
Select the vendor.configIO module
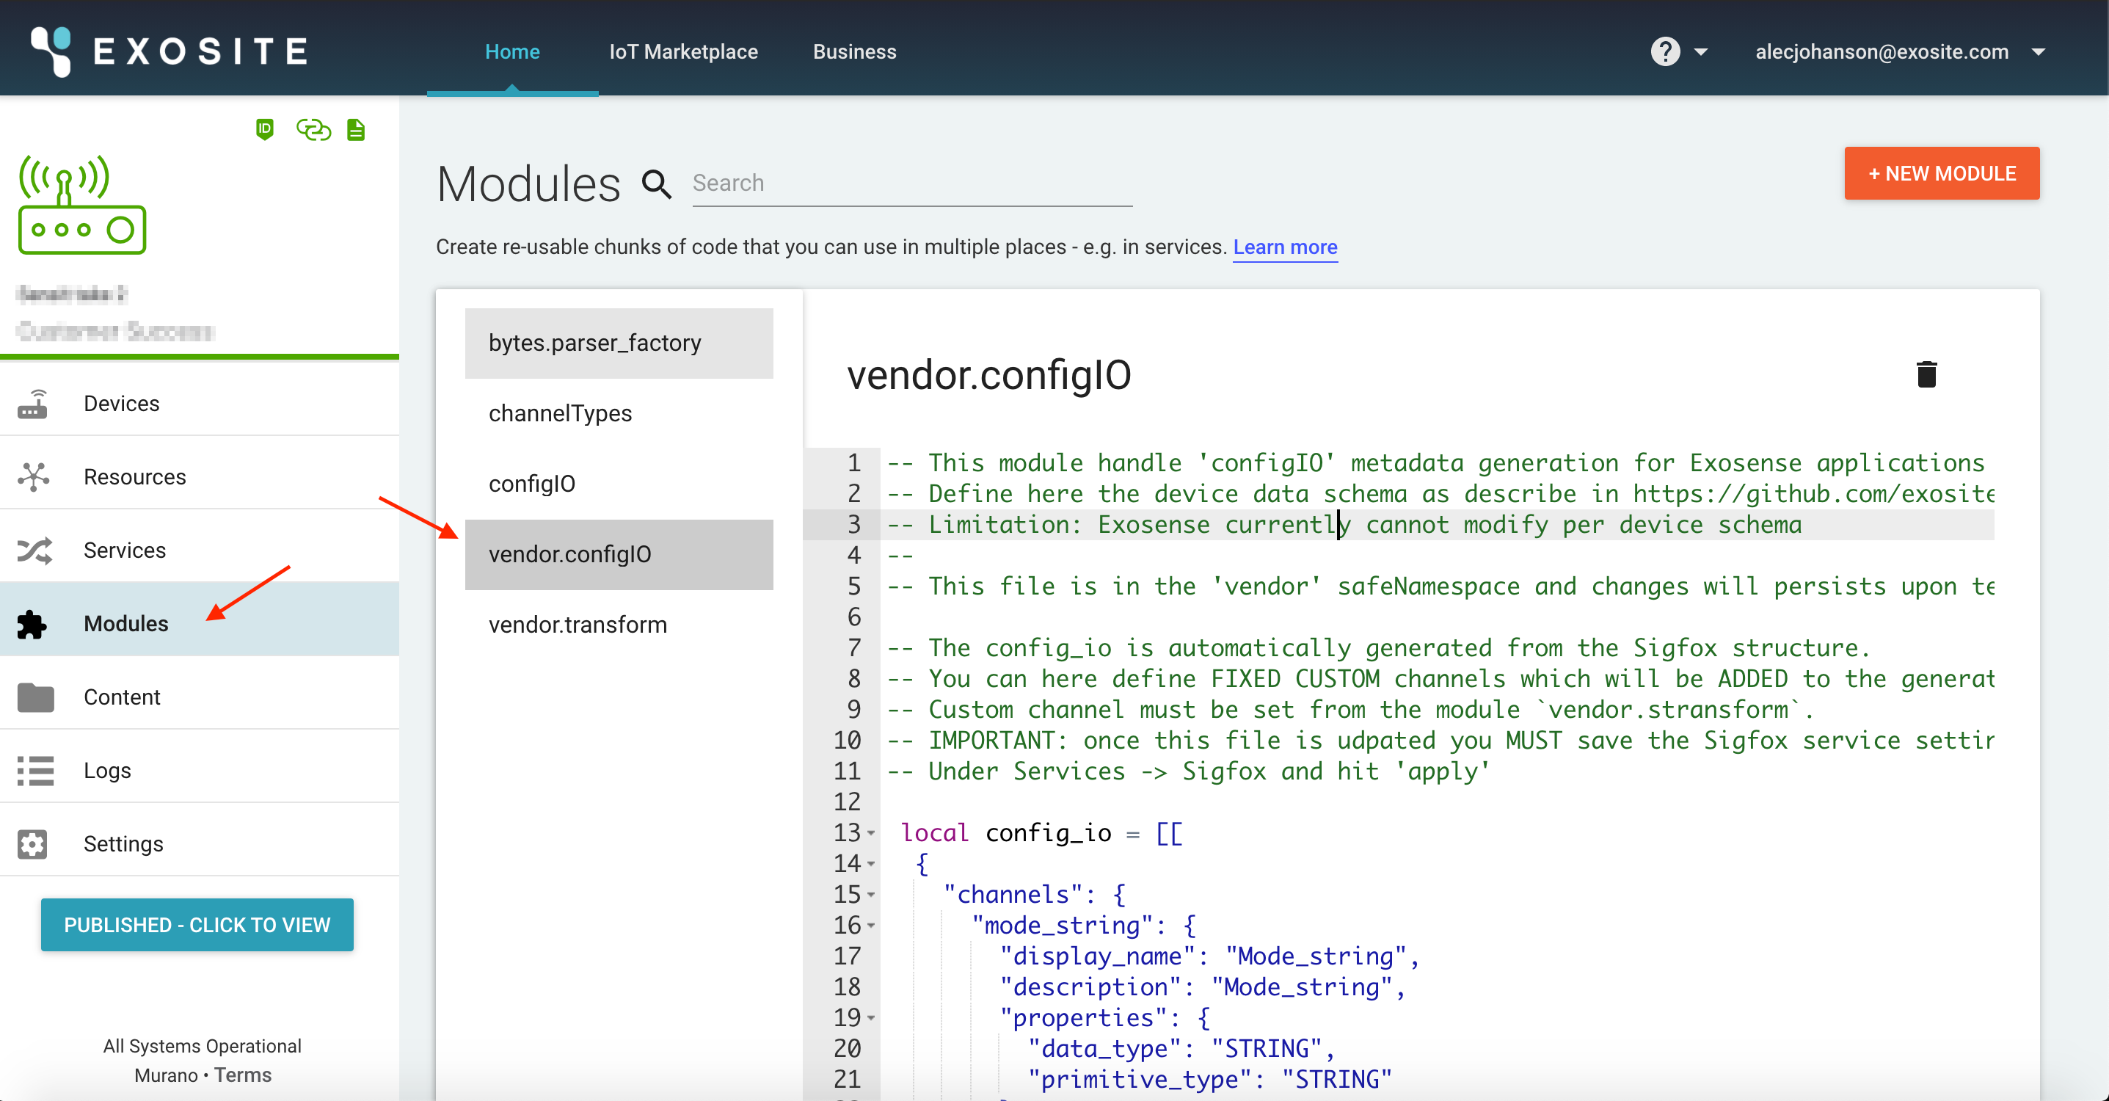click(x=619, y=555)
